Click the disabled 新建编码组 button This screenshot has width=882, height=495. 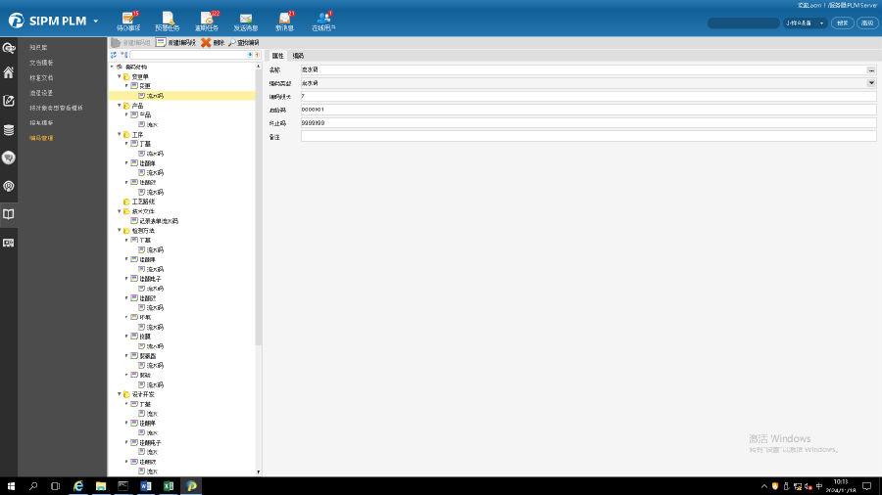(130, 43)
